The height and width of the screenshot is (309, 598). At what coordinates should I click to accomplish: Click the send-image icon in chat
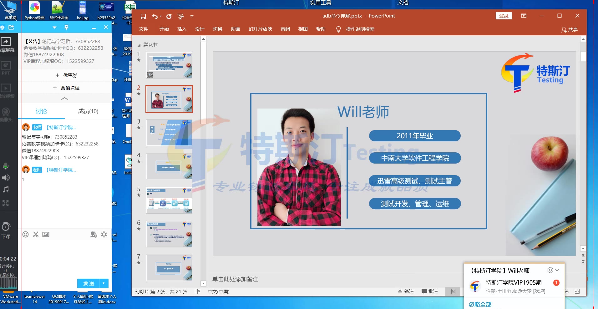(x=46, y=234)
